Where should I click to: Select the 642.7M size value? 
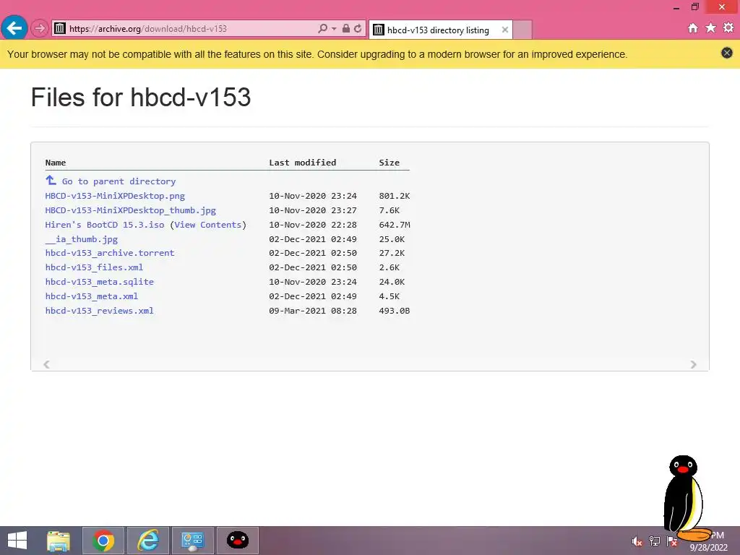tap(394, 225)
